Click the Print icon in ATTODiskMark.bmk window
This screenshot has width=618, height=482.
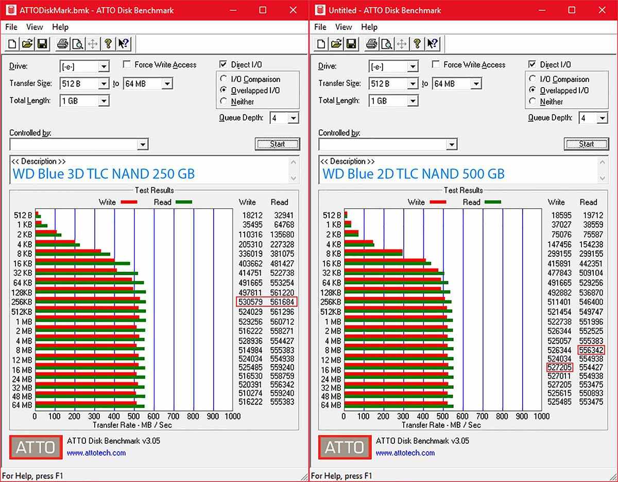[x=63, y=44]
